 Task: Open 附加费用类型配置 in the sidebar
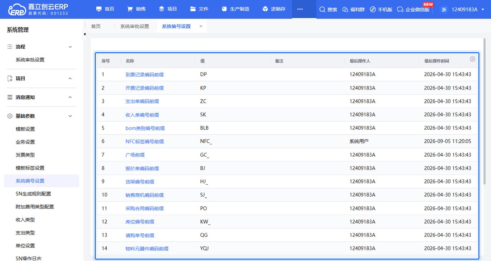click(x=35, y=207)
